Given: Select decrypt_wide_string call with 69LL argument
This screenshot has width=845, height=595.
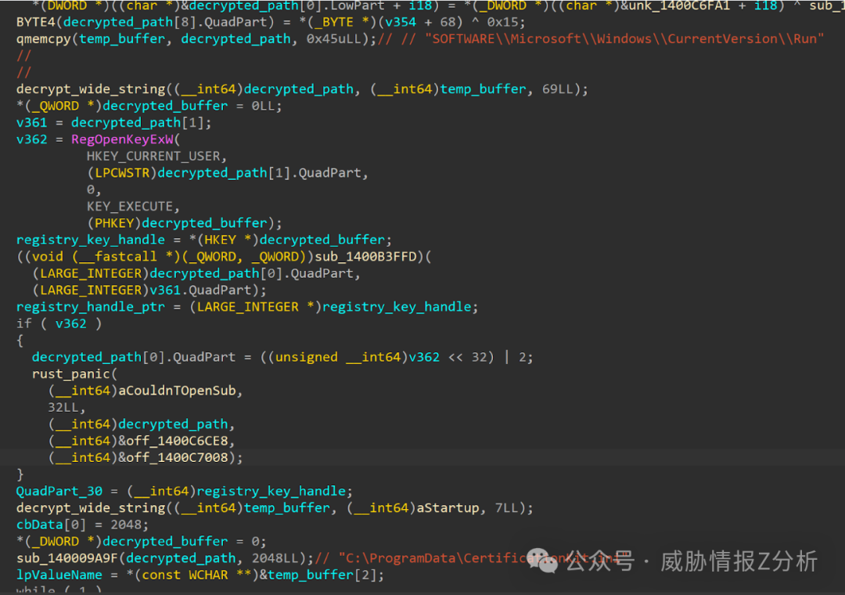Looking at the screenshot, I should (91, 89).
